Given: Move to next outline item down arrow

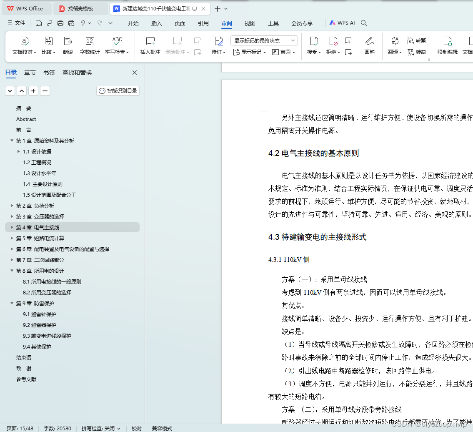Looking at the screenshot, I should click(x=10, y=91).
